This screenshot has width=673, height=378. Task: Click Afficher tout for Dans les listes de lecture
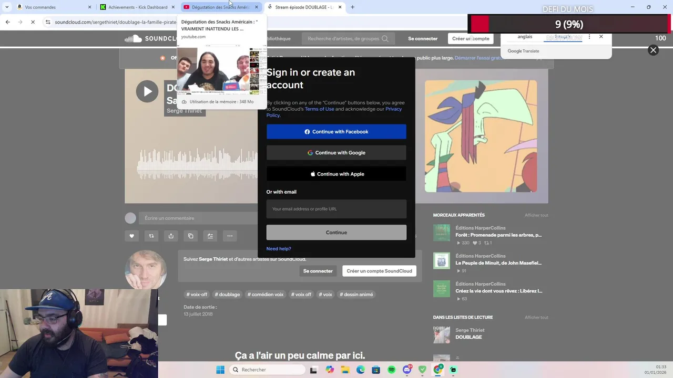(x=536, y=318)
